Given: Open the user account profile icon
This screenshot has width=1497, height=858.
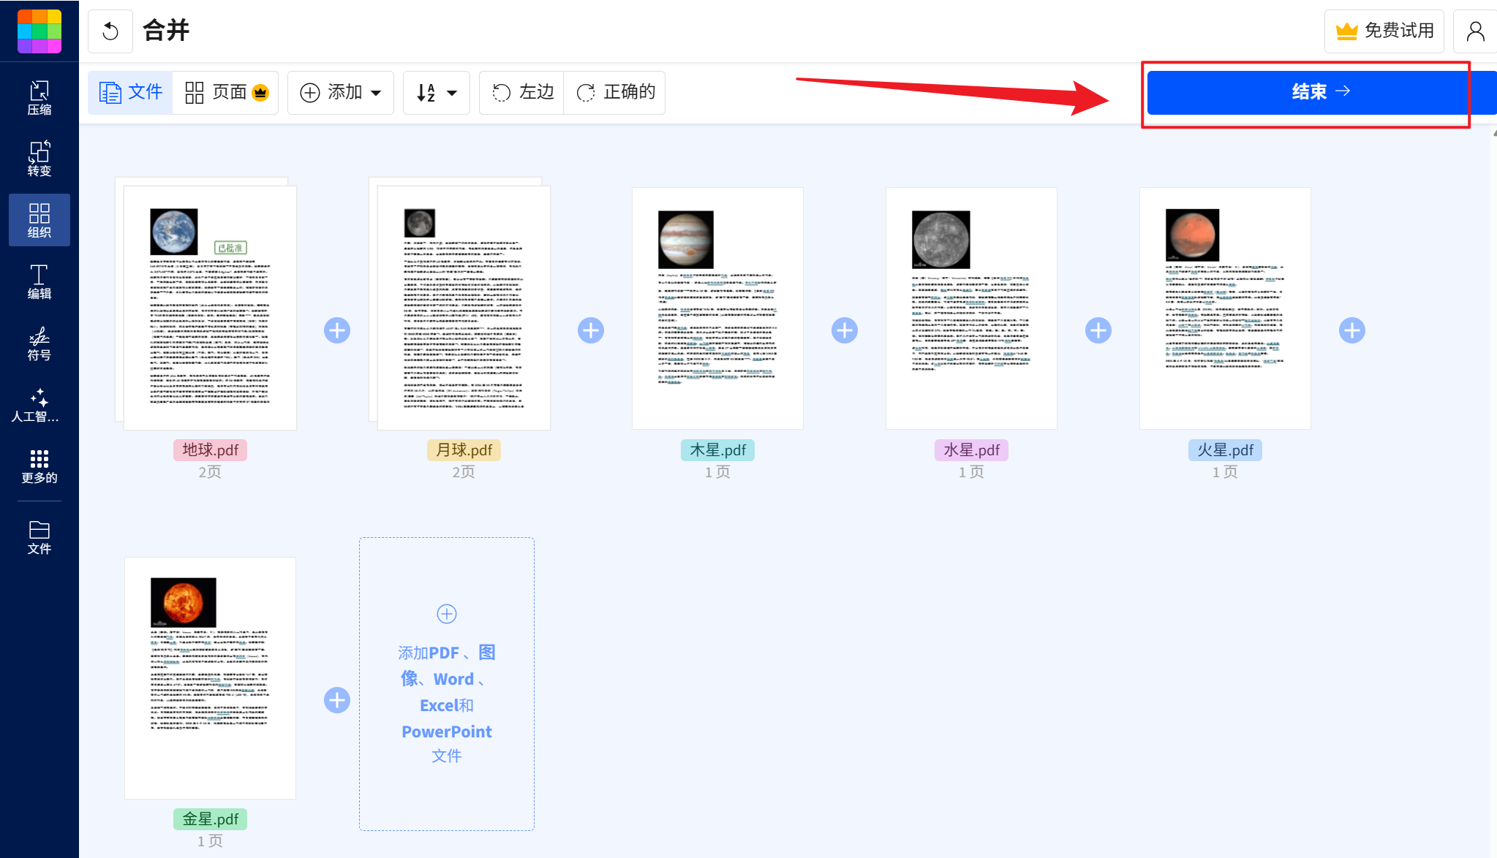Looking at the screenshot, I should click(x=1474, y=31).
